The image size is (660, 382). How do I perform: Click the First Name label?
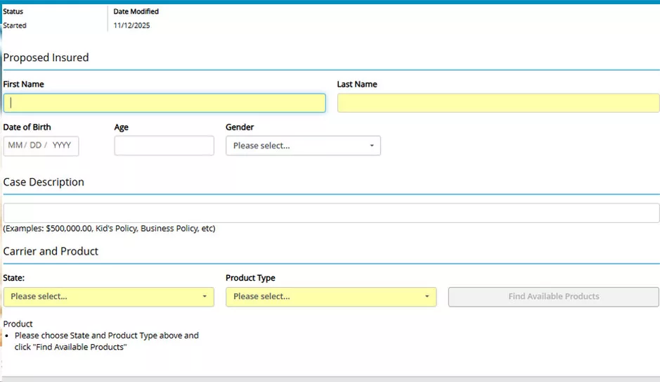23,84
